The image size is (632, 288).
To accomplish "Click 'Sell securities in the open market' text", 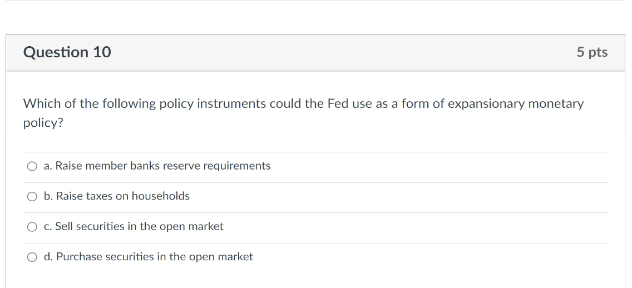I will coord(139,226).
